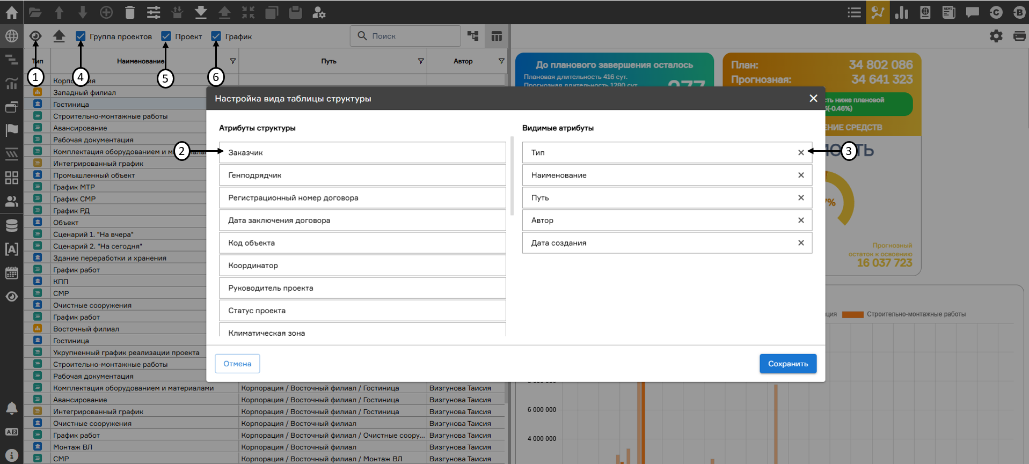Click the printer icon
This screenshot has height=464, width=1029.
1019,36
